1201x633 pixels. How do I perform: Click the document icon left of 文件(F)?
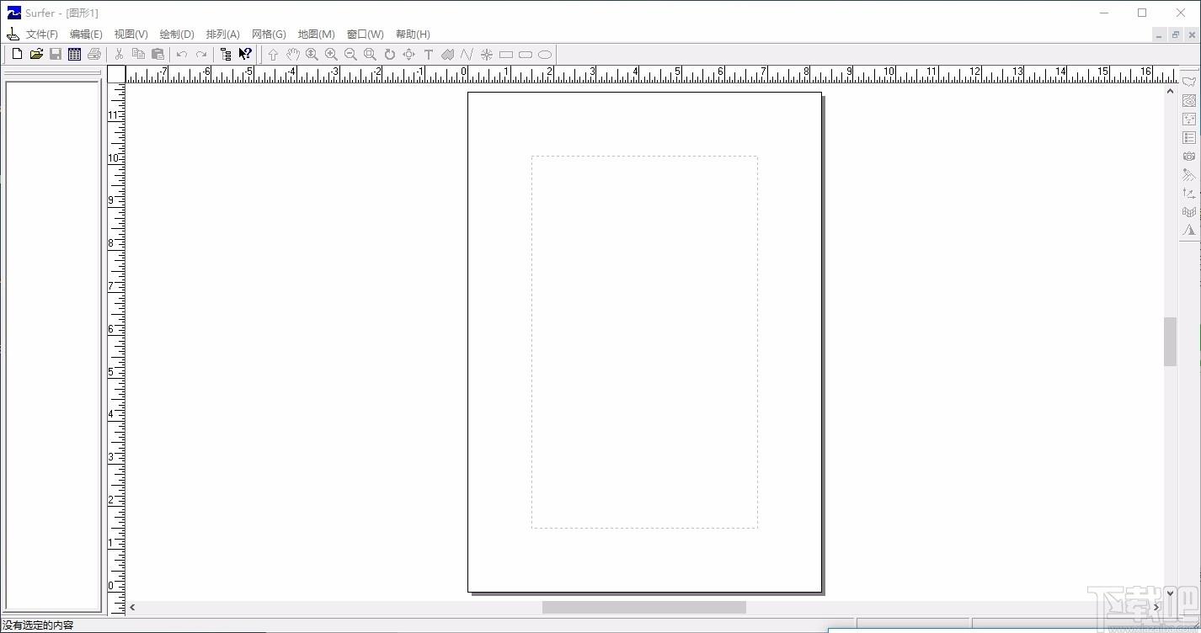point(13,35)
